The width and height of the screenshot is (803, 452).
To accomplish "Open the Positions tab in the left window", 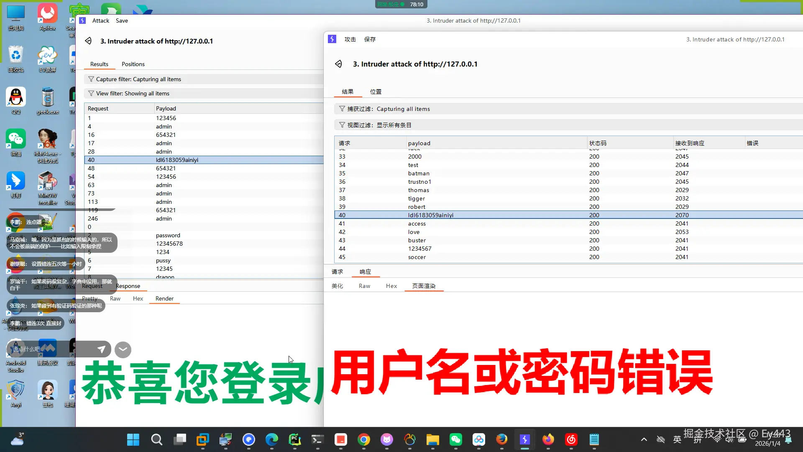I will click(x=133, y=64).
